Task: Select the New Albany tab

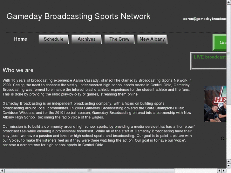Action: click(152, 39)
